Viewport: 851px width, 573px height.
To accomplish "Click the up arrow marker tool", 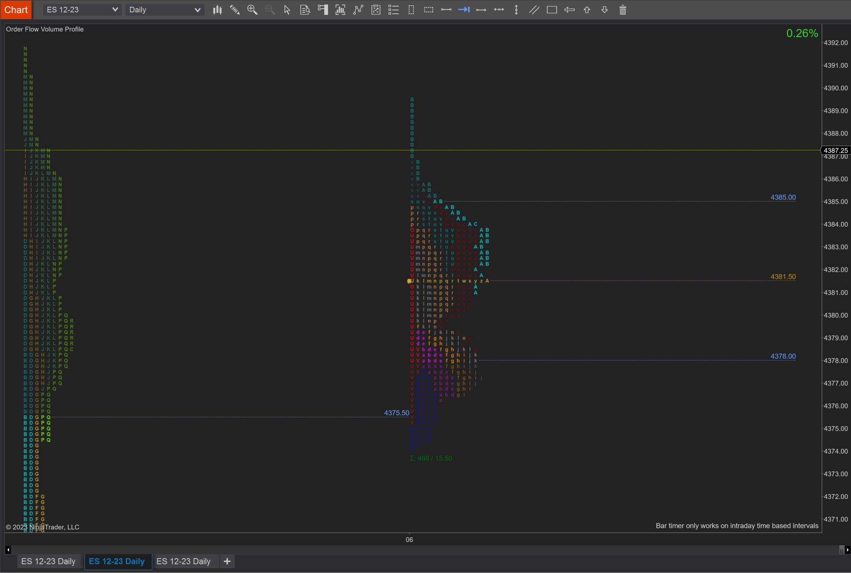I will (x=587, y=10).
